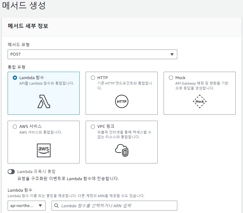Viewport: 243px width, 213px height.
Task: Click the '통합 유형' label
Action: tap(17, 67)
